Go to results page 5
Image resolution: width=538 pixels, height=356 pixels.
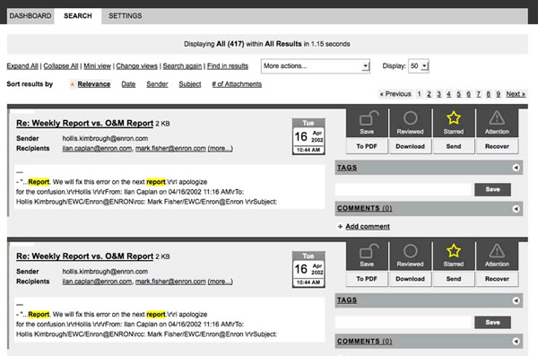tap(459, 94)
